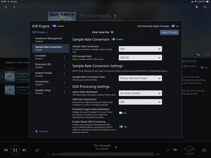211x158 pixels.
Task: Click the shuffle/loop arrows icon behind dialog
Action: coord(198,55)
